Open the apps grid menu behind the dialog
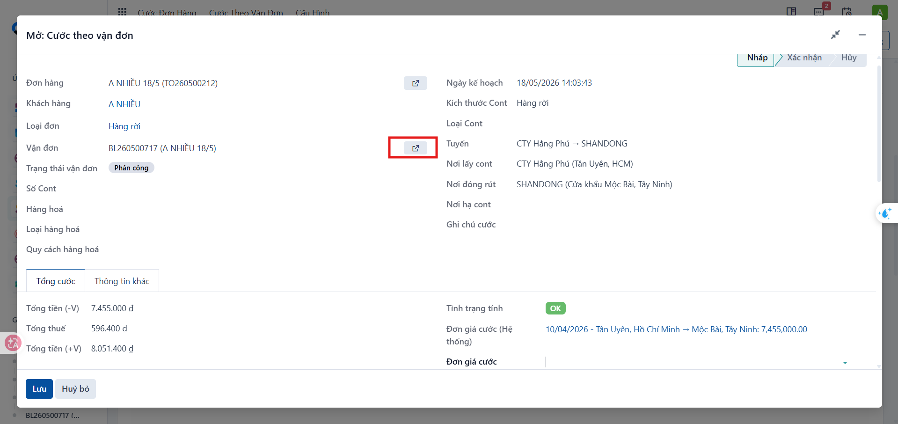898x424 pixels. (122, 12)
